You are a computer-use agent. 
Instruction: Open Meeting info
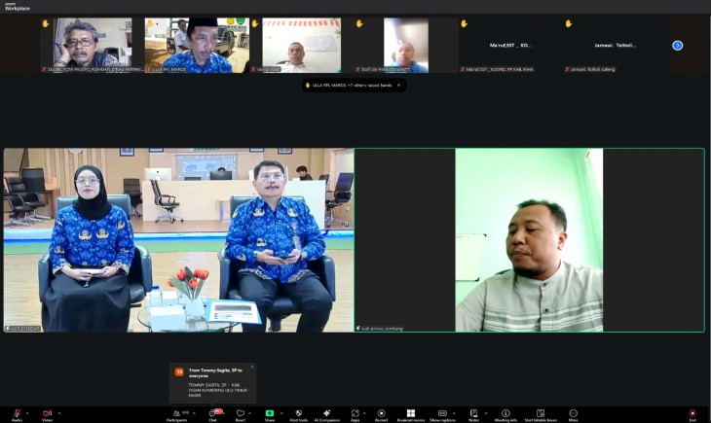click(505, 413)
